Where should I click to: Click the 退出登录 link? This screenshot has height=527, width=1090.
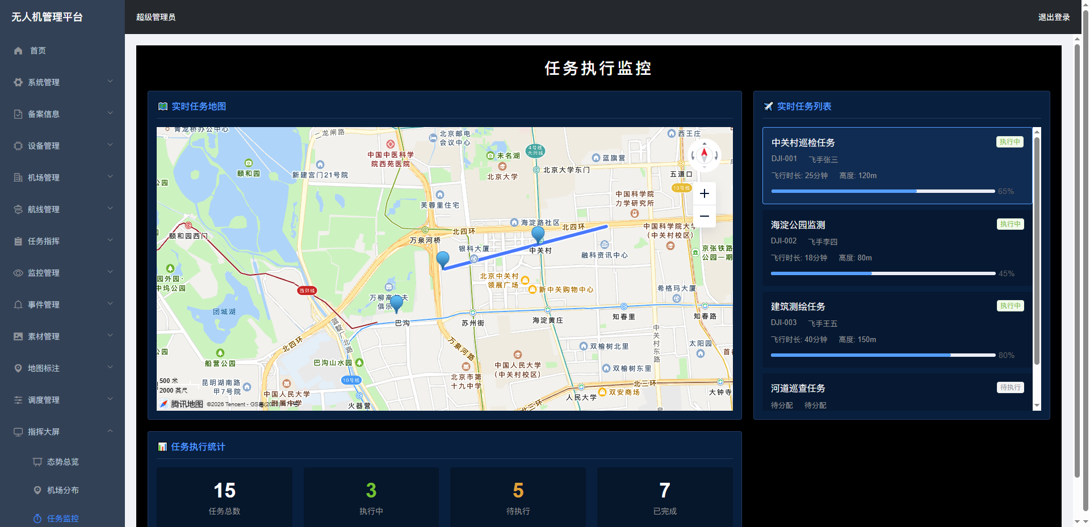(1053, 17)
